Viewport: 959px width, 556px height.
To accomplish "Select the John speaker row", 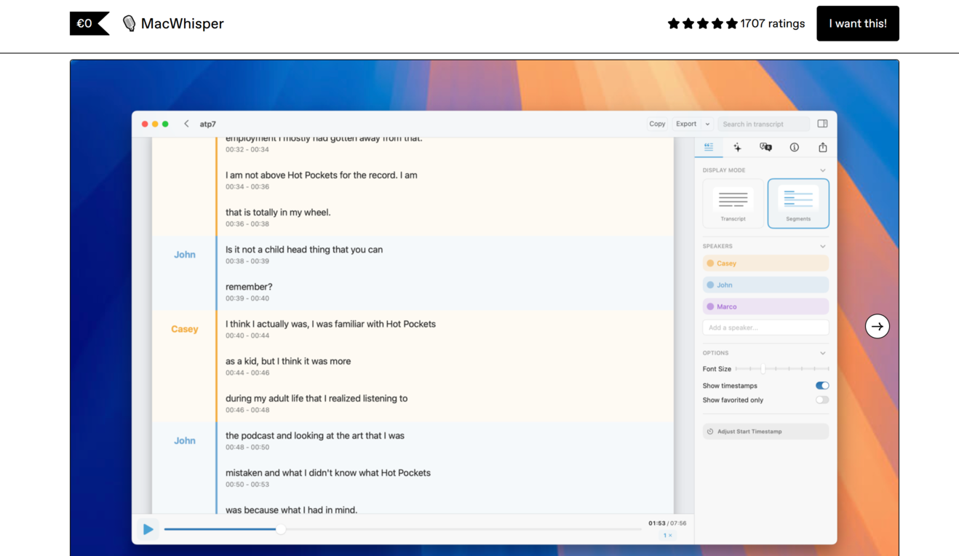I will pos(765,285).
